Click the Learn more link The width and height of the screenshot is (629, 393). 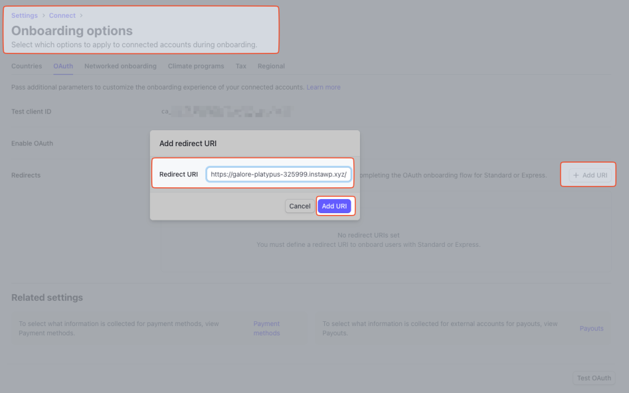point(323,87)
